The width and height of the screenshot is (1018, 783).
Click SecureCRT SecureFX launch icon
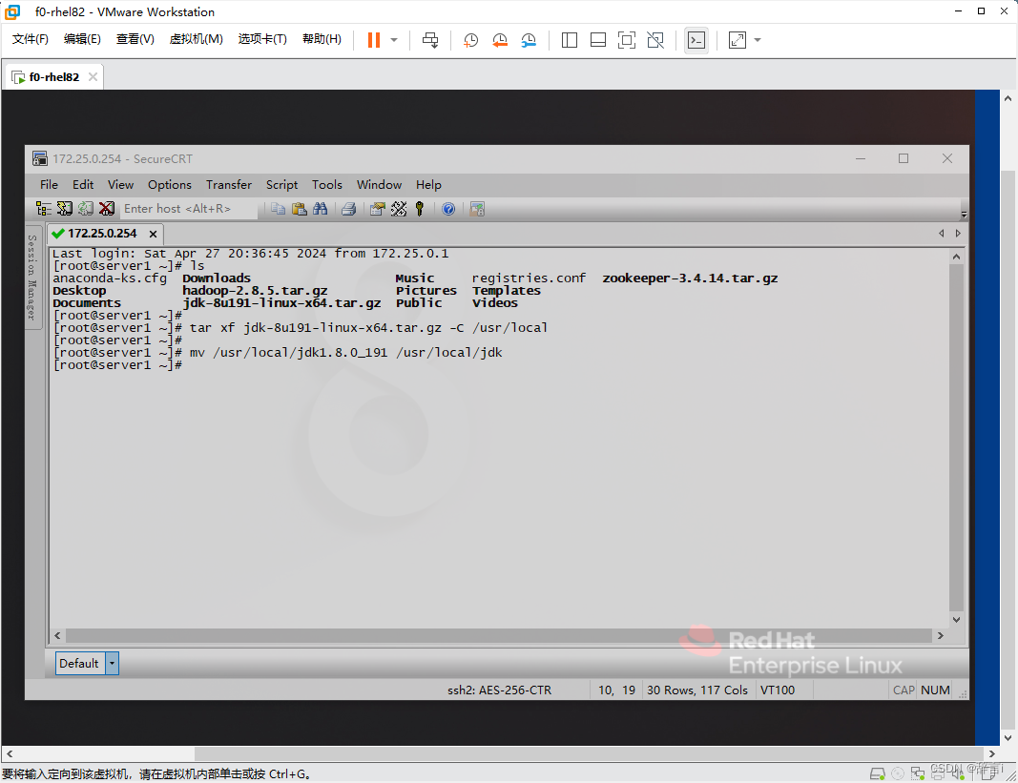coord(477,209)
